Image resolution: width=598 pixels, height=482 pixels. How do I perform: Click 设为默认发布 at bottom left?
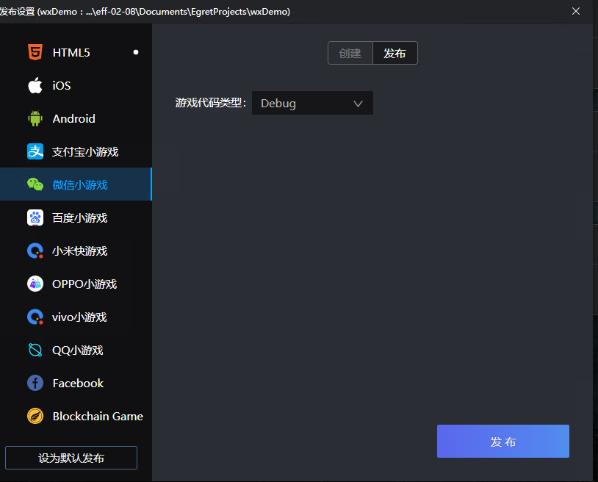[71, 457]
